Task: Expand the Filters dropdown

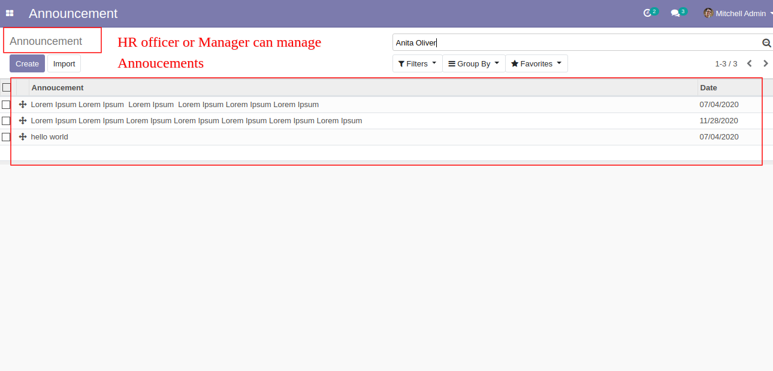Action: click(417, 63)
